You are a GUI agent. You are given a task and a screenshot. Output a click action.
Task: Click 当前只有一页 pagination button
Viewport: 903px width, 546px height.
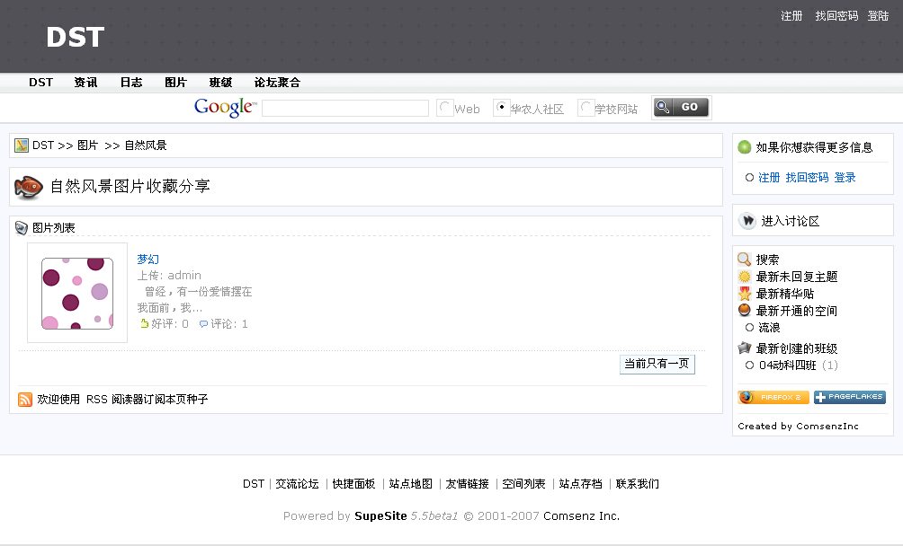tap(657, 364)
